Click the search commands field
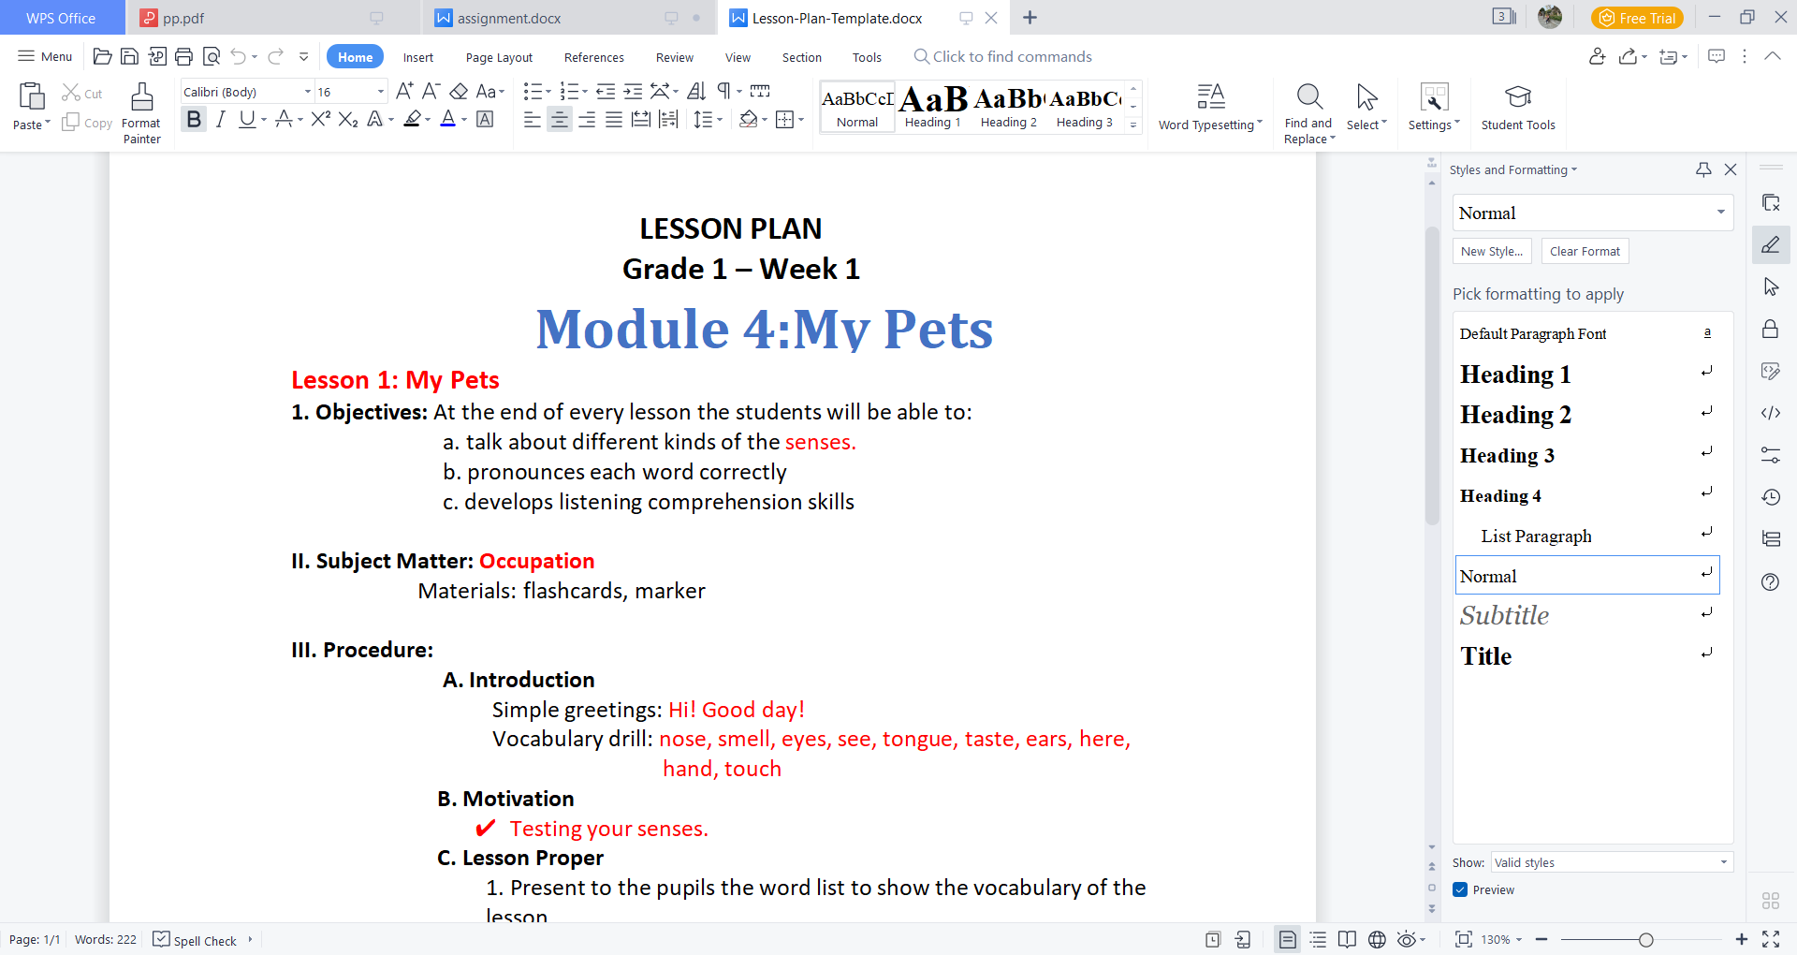This screenshot has height=955, width=1797. 1003,57
